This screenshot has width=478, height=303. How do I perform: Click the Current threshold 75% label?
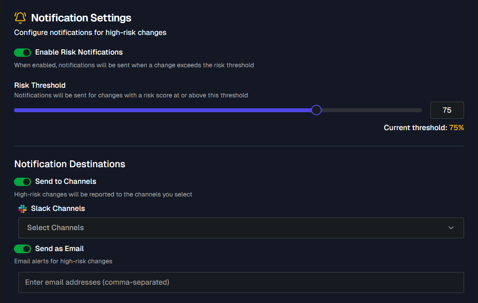[x=423, y=127]
